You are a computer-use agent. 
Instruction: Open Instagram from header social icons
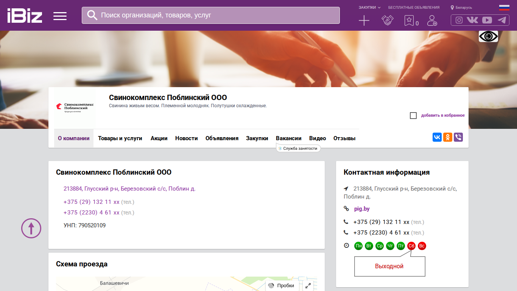coord(459,20)
